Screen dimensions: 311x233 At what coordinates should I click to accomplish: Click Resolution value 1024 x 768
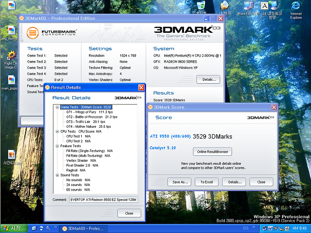(128, 56)
